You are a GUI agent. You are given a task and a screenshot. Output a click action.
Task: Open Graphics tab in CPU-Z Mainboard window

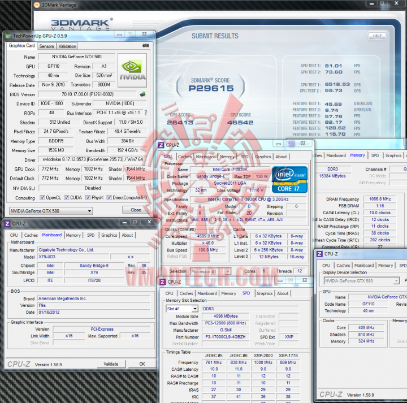109,235
